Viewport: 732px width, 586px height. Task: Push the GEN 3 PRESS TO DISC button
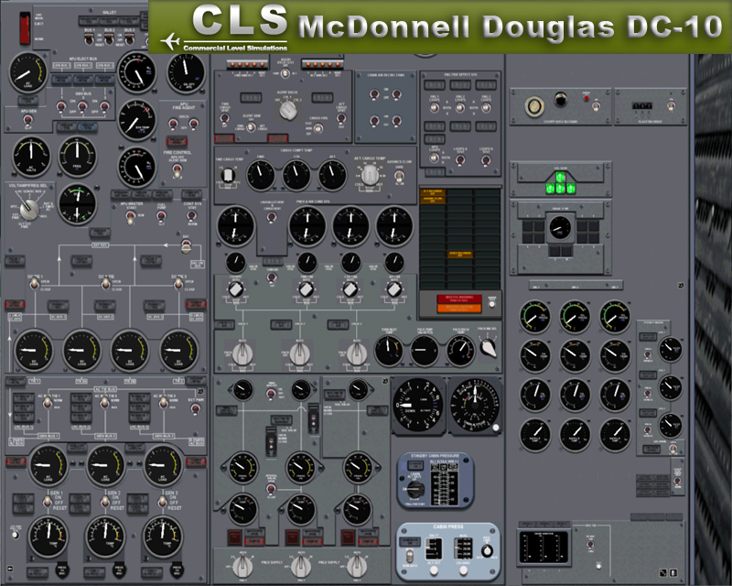[176, 570]
